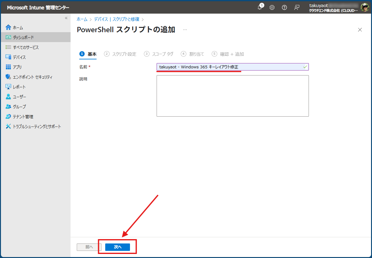This screenshot has height=258, width=372.
Task: Click the ダッシュボード chart icon
Action: (x=8, y=37)
